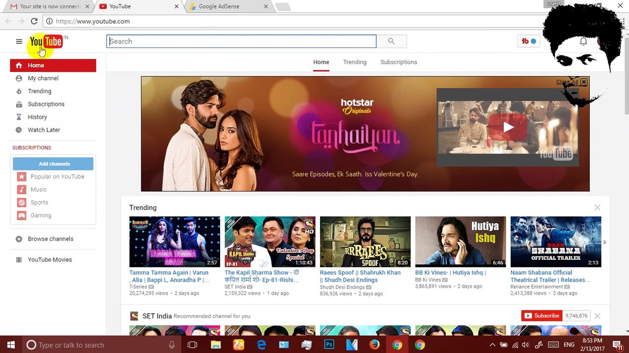Open the YouTube guide hamburger menu

[19, 42]
